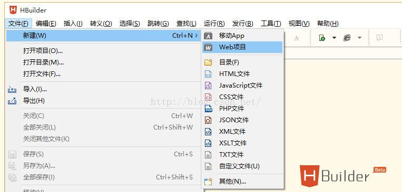Open the 发行(B) menu
This screenshot has width=402, height=192.
[x=243, y=24]
